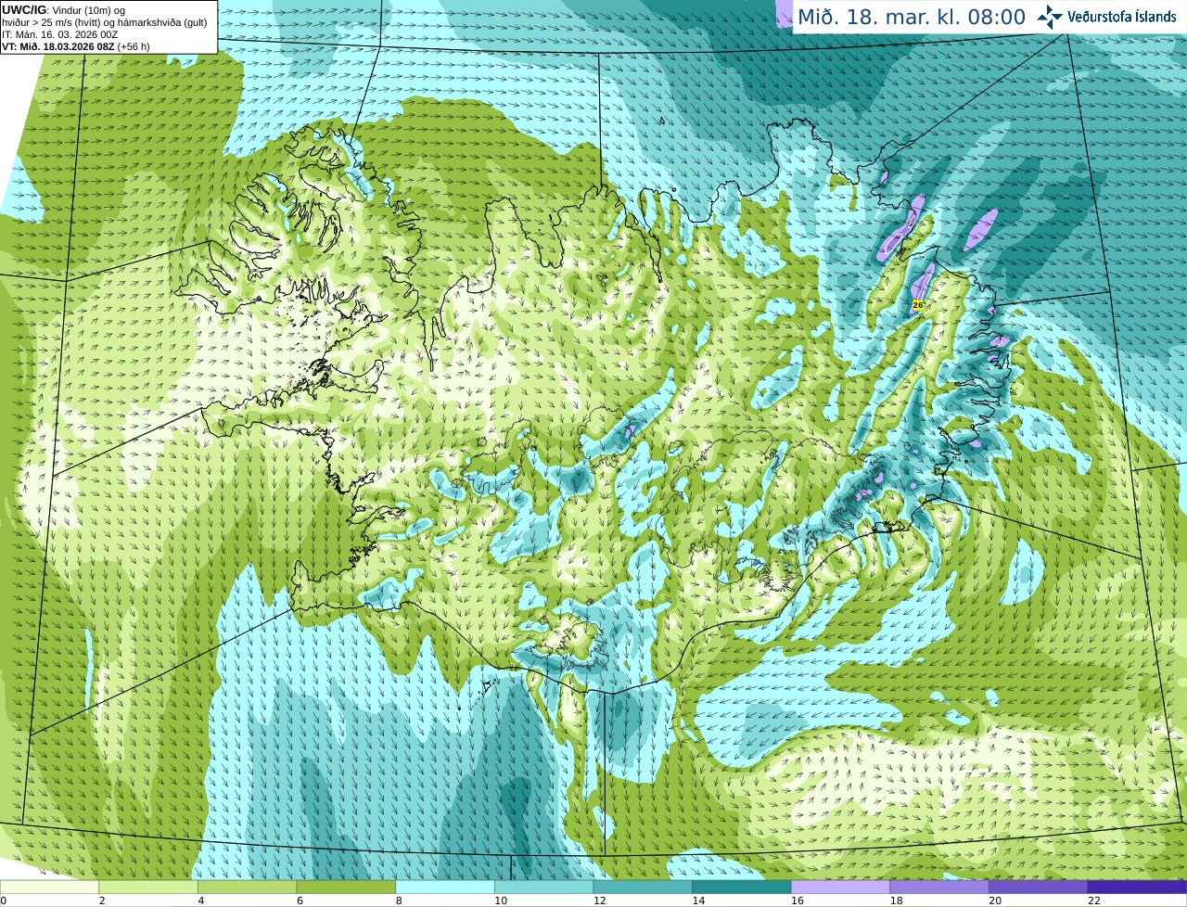
Task: Pick the 18–20 m/s medium purple legend swatch
Action: coord(939,887)
